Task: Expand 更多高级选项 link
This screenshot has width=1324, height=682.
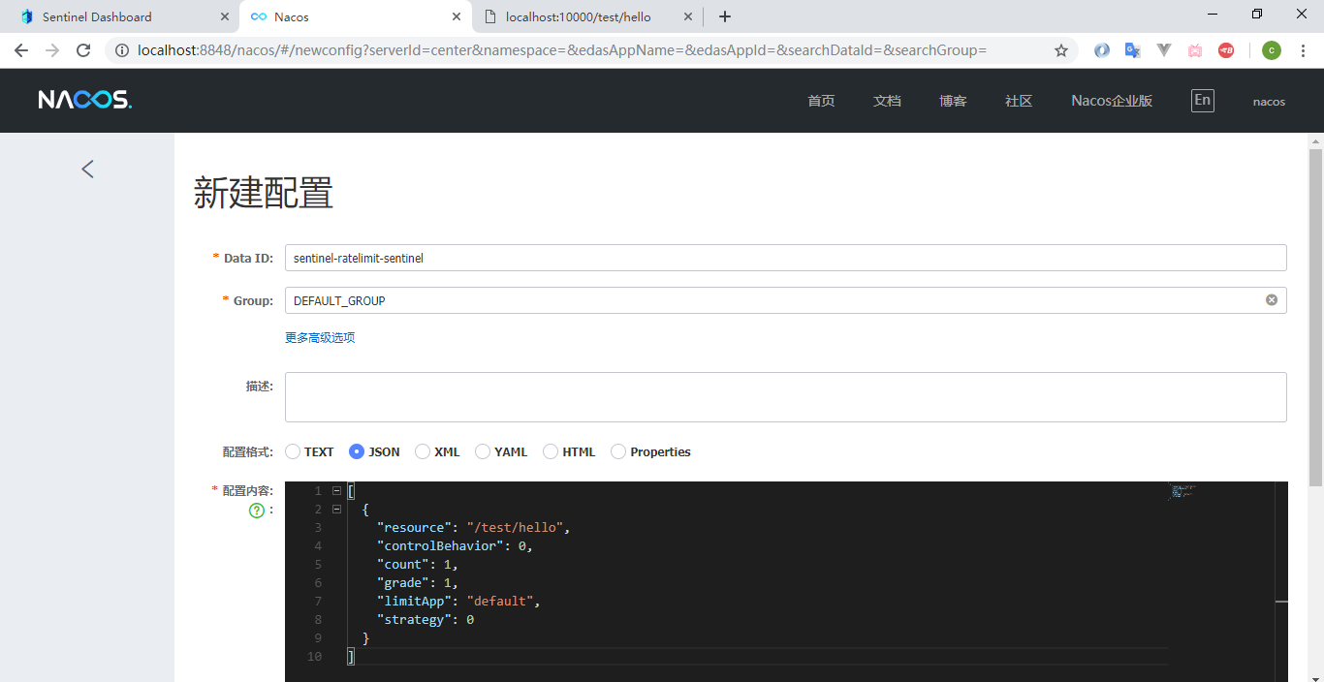Action: pos(320,338)
